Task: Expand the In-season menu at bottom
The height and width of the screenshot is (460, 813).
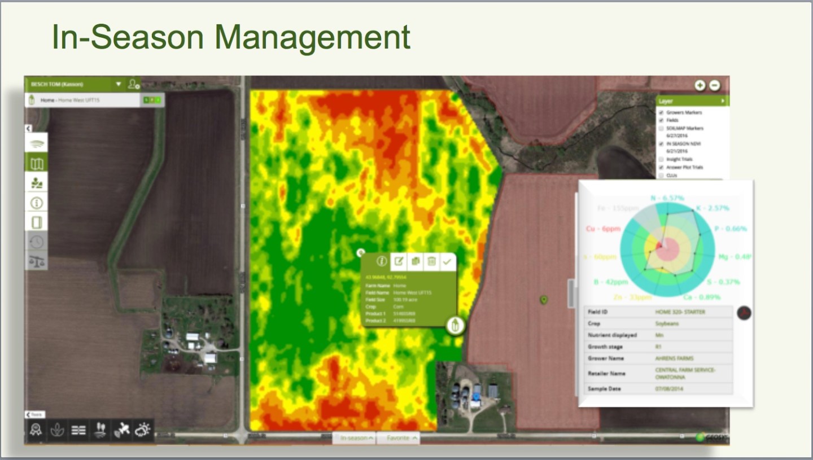Action: click(x=354, y=438)
